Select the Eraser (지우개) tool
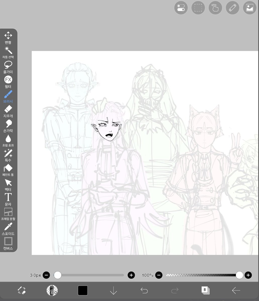 tap(8, 111)
